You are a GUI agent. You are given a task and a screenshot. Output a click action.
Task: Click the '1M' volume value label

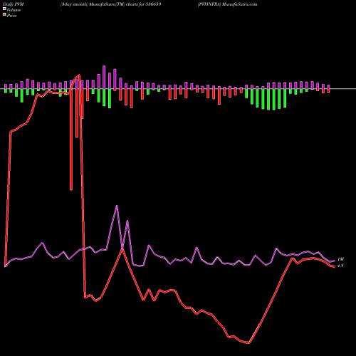click(x=340, y=259)
